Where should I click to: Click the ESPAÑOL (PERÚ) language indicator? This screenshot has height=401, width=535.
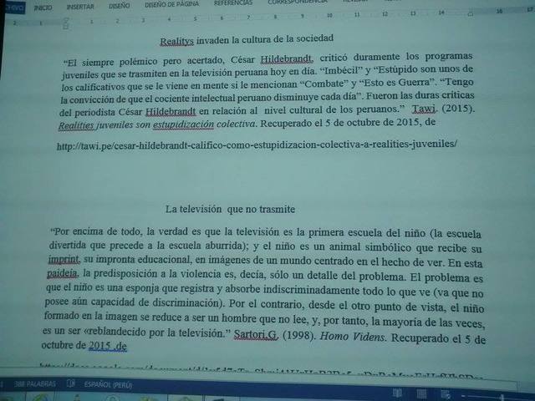click(x=108, y=384)
